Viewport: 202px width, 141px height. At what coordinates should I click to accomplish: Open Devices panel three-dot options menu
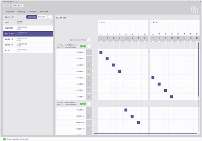[50, 17]
